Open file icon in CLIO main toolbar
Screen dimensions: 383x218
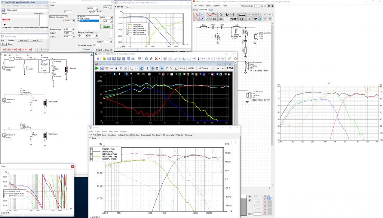(104, 59)
